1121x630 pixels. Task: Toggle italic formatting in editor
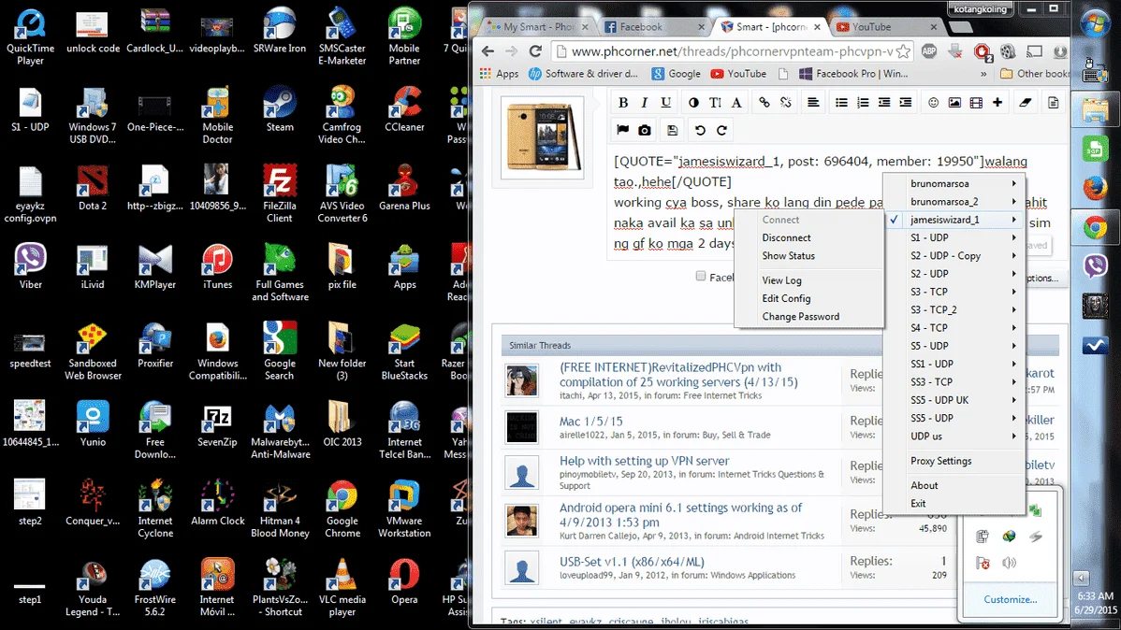[644, 103]
